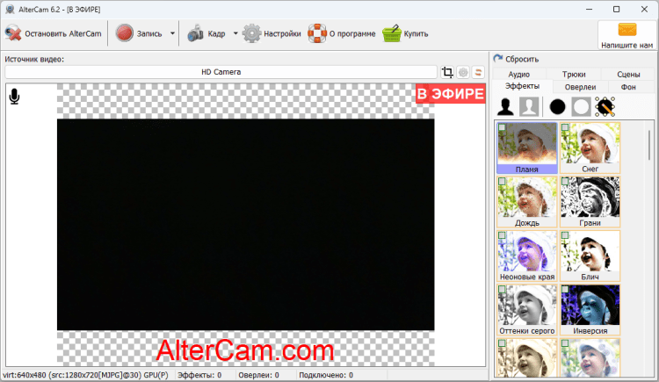Viewport: 659px width, 382px height.
Task: Enable the Блич effect checkbox
Action: coord(565,235)
